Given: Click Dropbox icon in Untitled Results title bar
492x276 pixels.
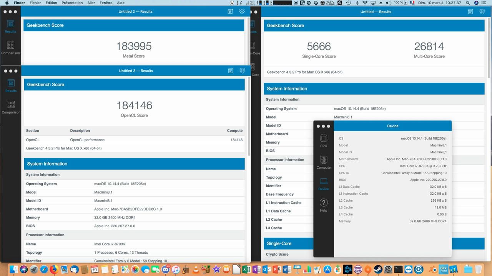Looking at the screenshot, I should click(482, 12).
